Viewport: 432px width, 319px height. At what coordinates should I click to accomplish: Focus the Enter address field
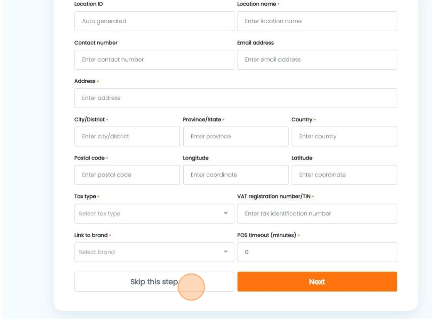pos(236,98)
